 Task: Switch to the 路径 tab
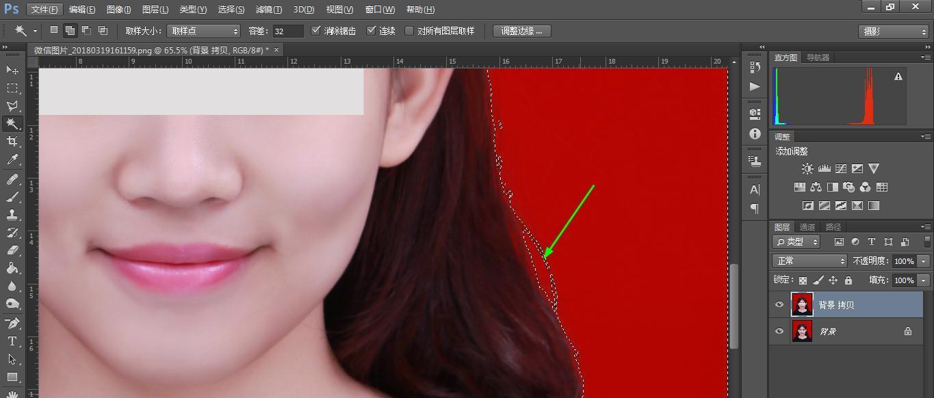(833, 227)
